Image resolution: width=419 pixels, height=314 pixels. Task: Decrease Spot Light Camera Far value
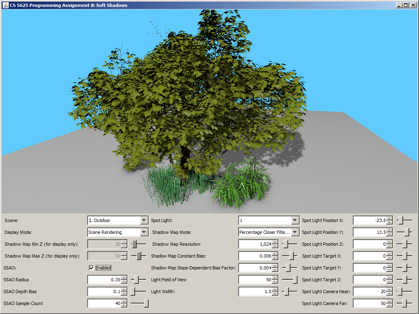[x=389, y=305]
